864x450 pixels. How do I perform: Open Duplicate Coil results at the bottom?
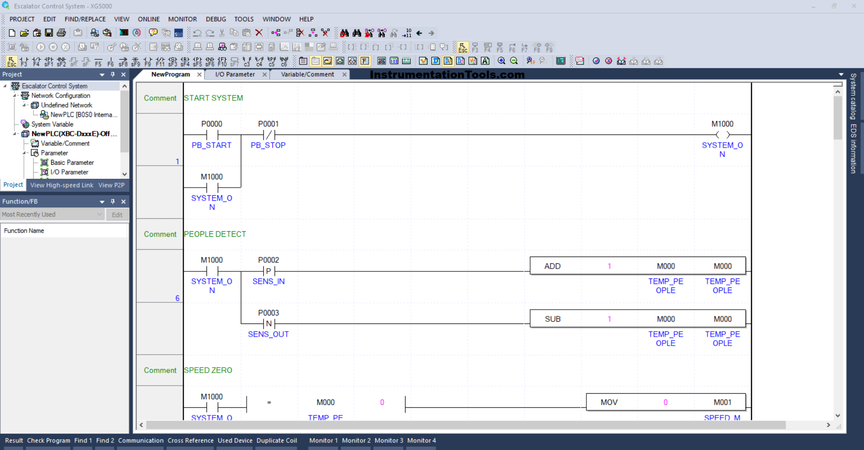click(x=276, y=441)
